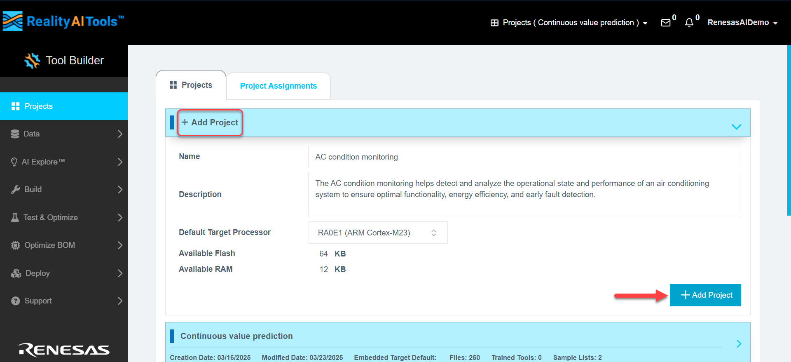The image size is (791, 362).
Task: Click the Tool Builder gear icon
Action: (x=32, y=61)
